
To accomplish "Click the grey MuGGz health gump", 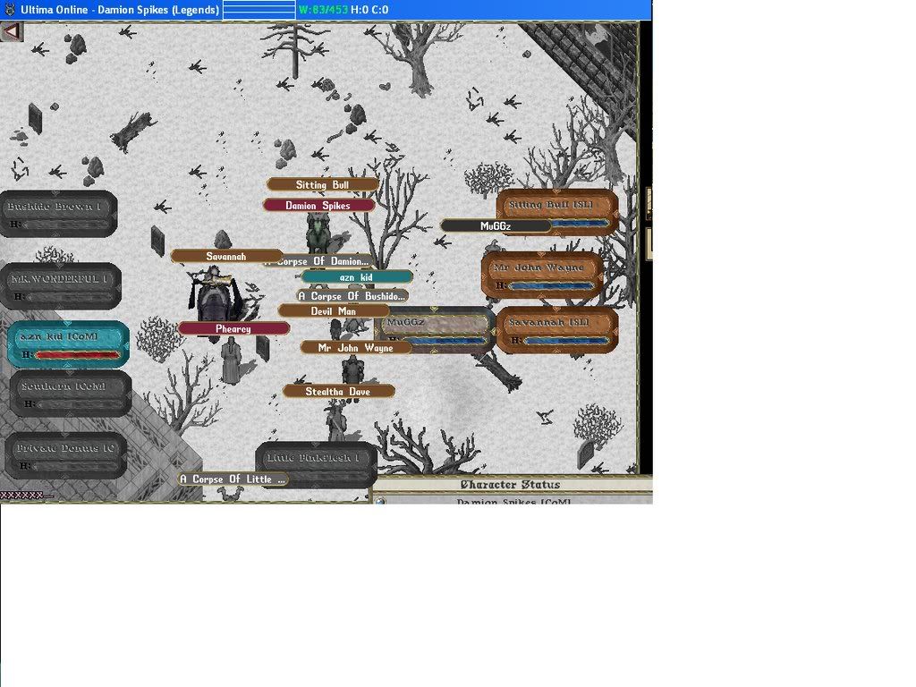I will coord(436,331).
